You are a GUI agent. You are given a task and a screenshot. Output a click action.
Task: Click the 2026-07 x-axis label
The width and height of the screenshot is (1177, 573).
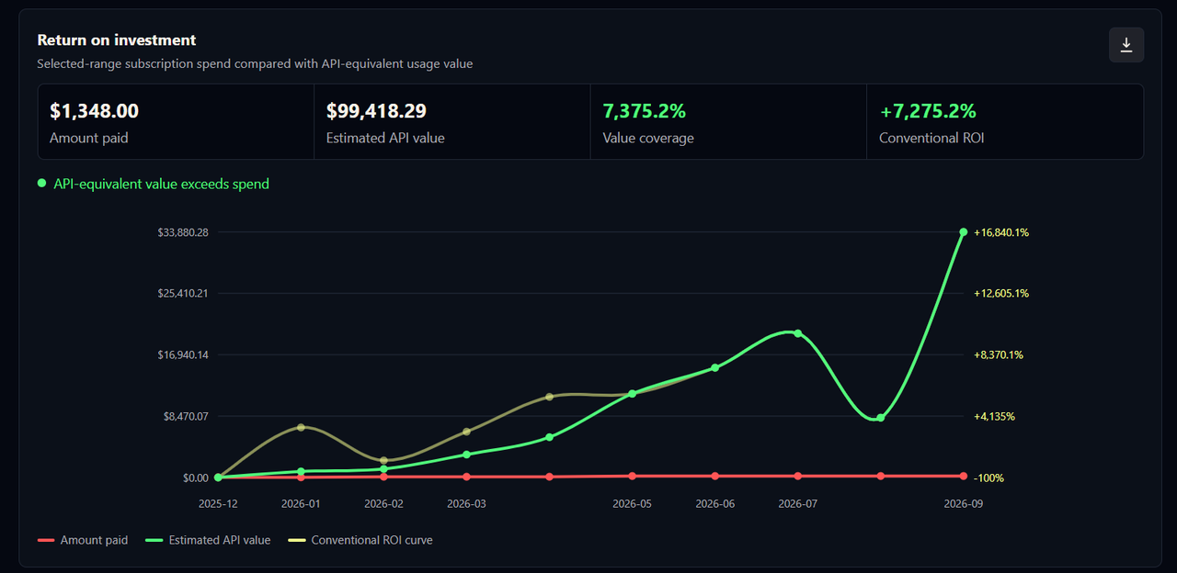pyautogui.click(x=797, y=503)
